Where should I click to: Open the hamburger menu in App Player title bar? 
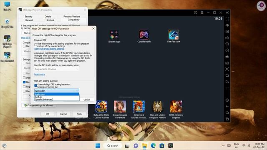pos(202,12)
